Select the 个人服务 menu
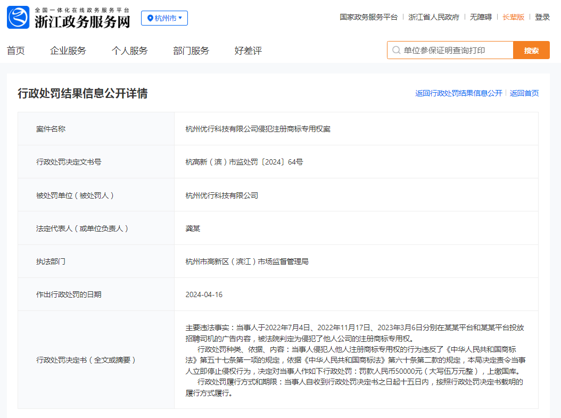Viewport: 561px width, 418px height. pyautogui.click(x=129, y=51)
